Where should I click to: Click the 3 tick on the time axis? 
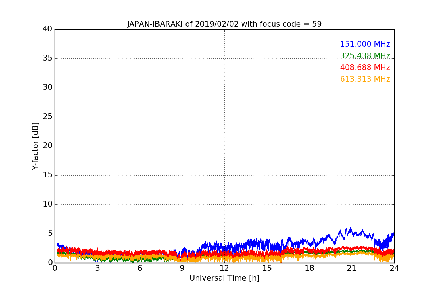97,268
